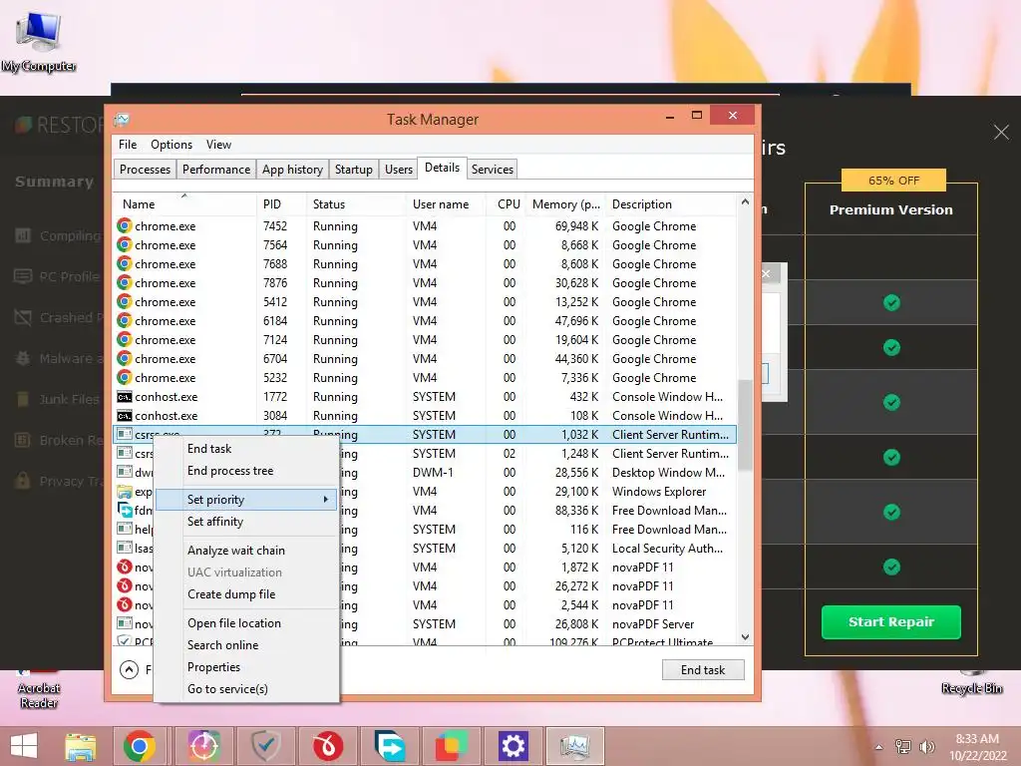Click clock showing 8:33 AM

click(977, 739)
